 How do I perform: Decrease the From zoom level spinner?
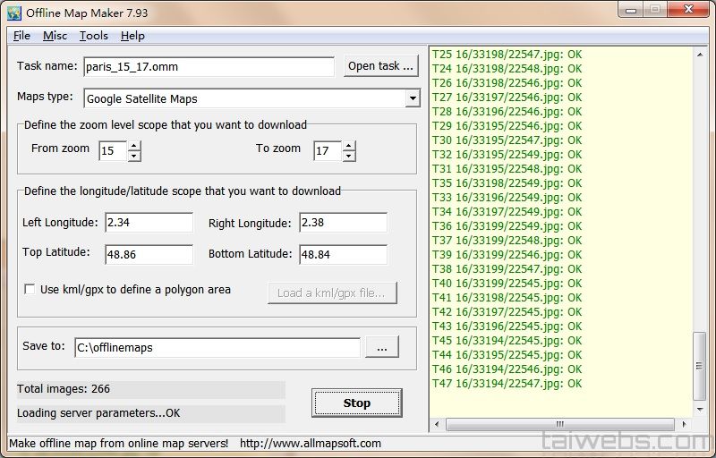coord(134,157)
